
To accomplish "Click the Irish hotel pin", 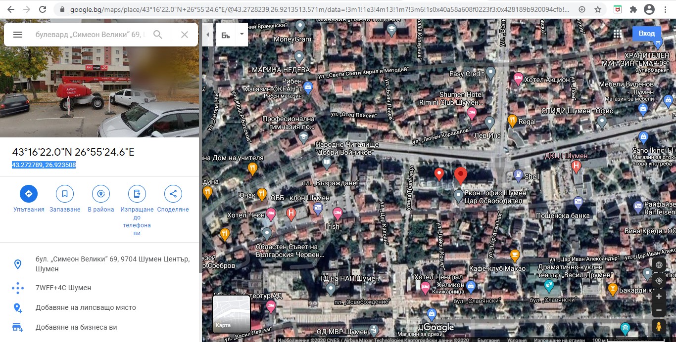I will pyautogui.click(x=338, y=213).
